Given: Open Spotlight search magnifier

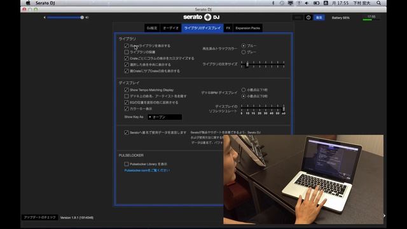Looking at the screenshot, I should coord(379,3).
